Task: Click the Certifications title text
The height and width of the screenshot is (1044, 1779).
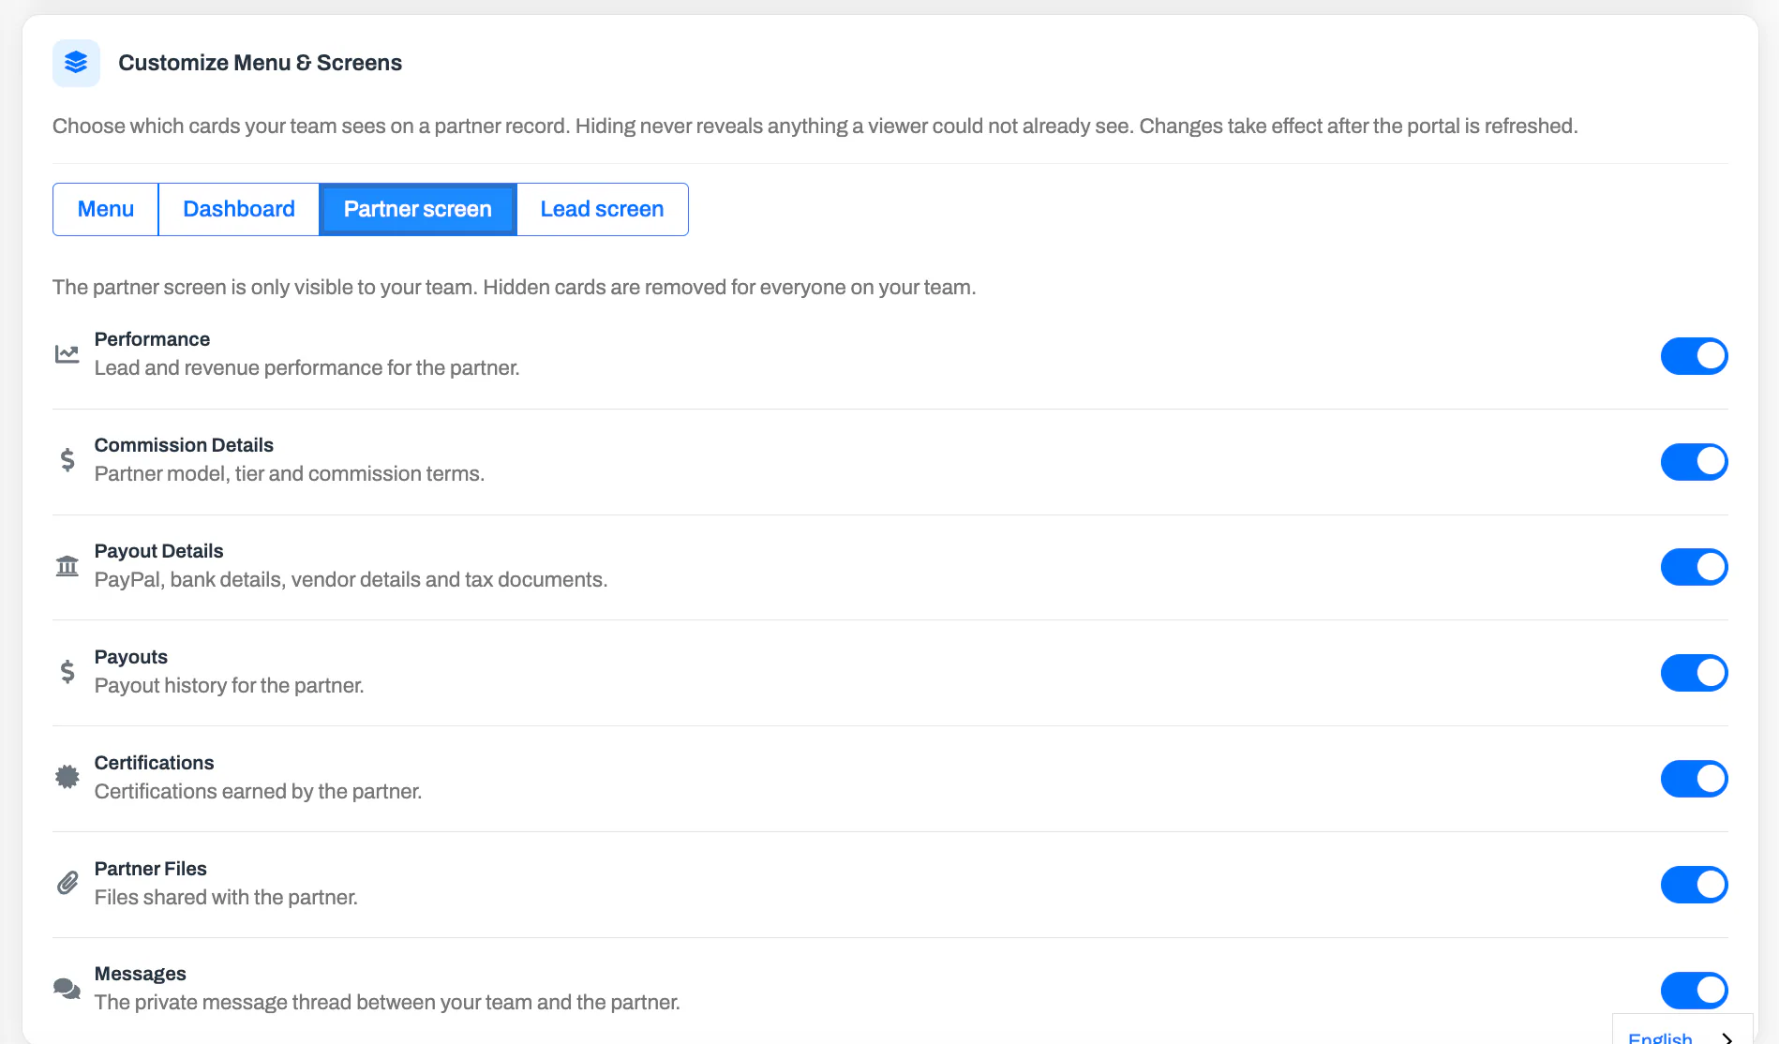Action: tap(154, 763)
